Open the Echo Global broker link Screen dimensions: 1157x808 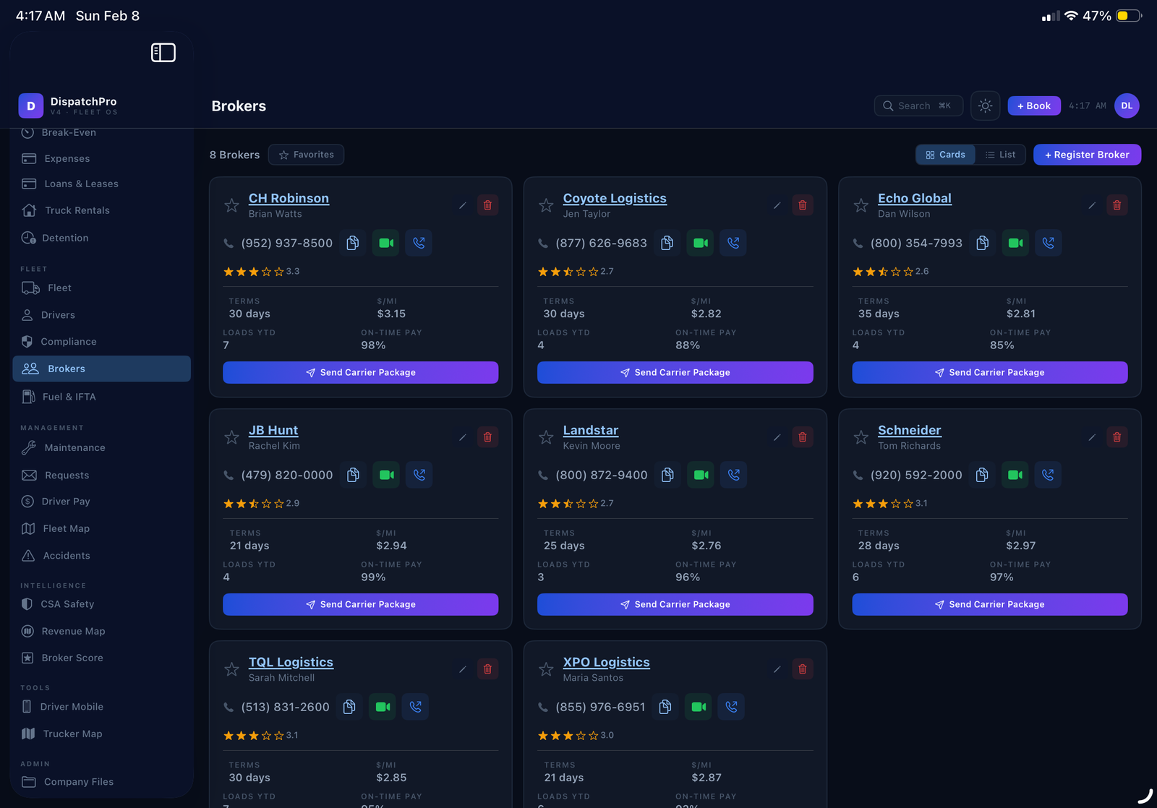[914, 198]
